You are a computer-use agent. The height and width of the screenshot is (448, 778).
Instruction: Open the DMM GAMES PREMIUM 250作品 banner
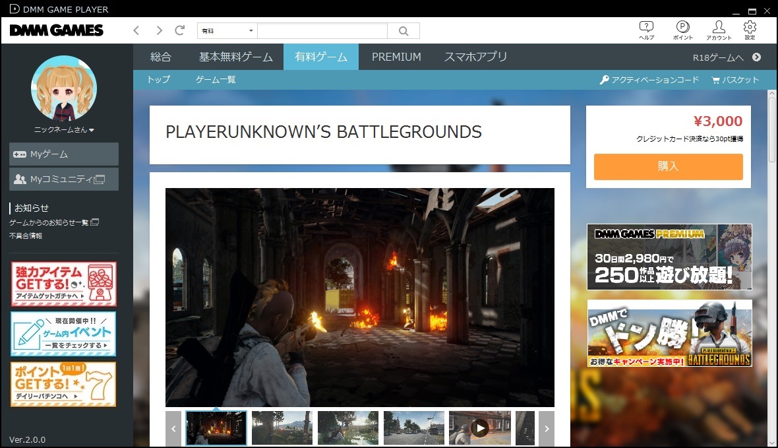pyautogui.click(x=669, y=257)
